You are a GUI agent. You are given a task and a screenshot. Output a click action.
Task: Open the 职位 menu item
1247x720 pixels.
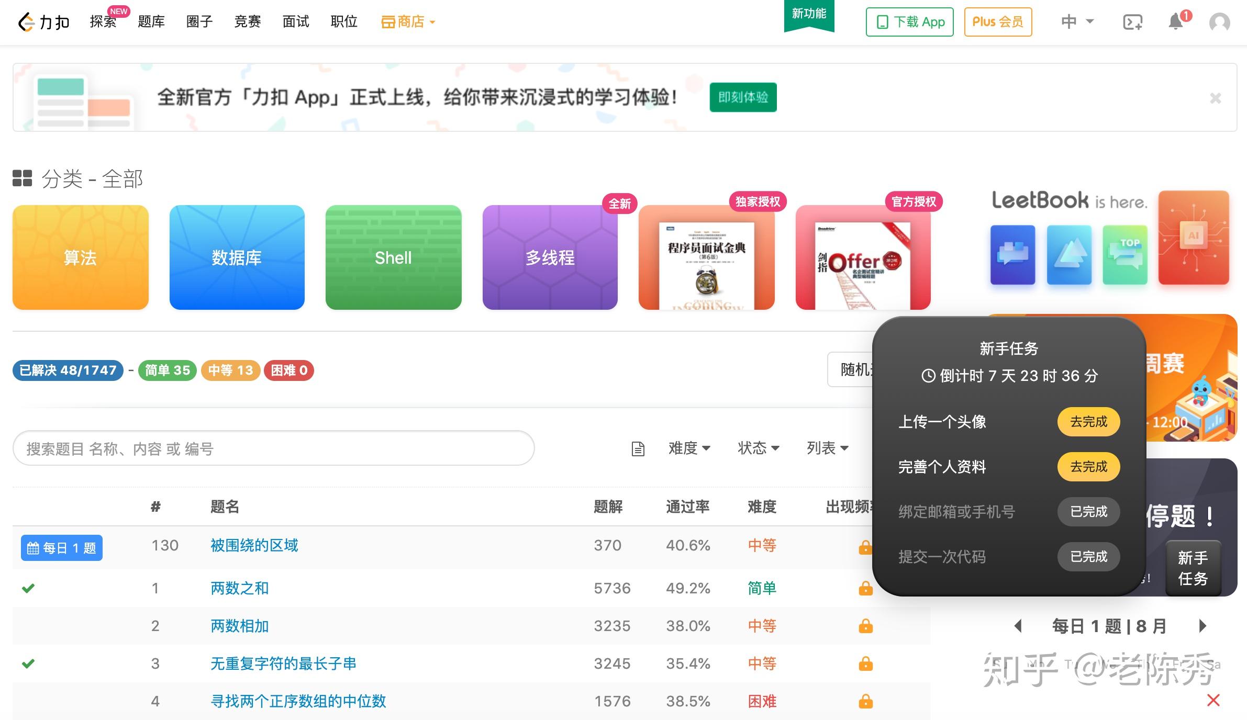(344, 22)
